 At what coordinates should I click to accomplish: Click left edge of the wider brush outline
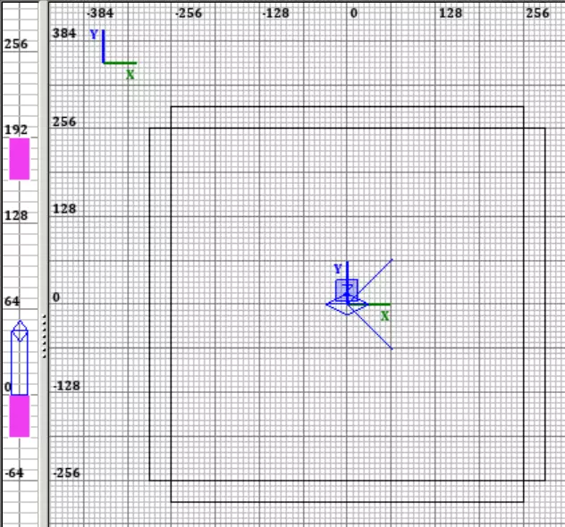pyautogui.click(x=149, y=305)
